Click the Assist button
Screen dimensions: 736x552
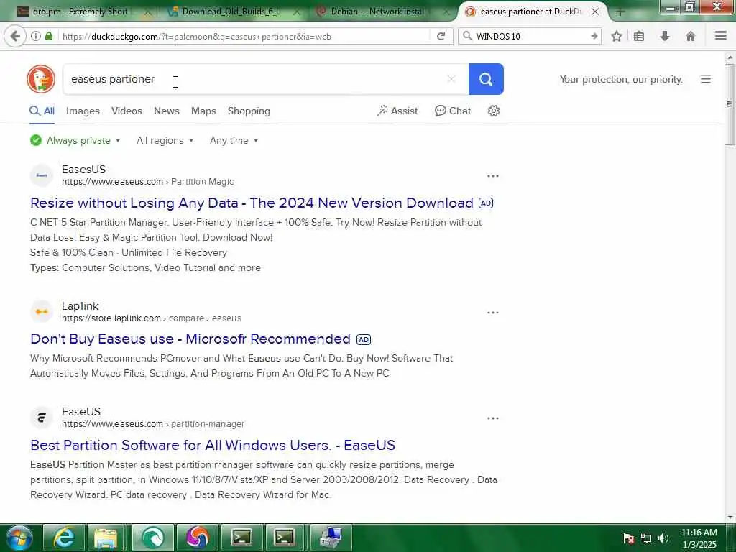397,111
